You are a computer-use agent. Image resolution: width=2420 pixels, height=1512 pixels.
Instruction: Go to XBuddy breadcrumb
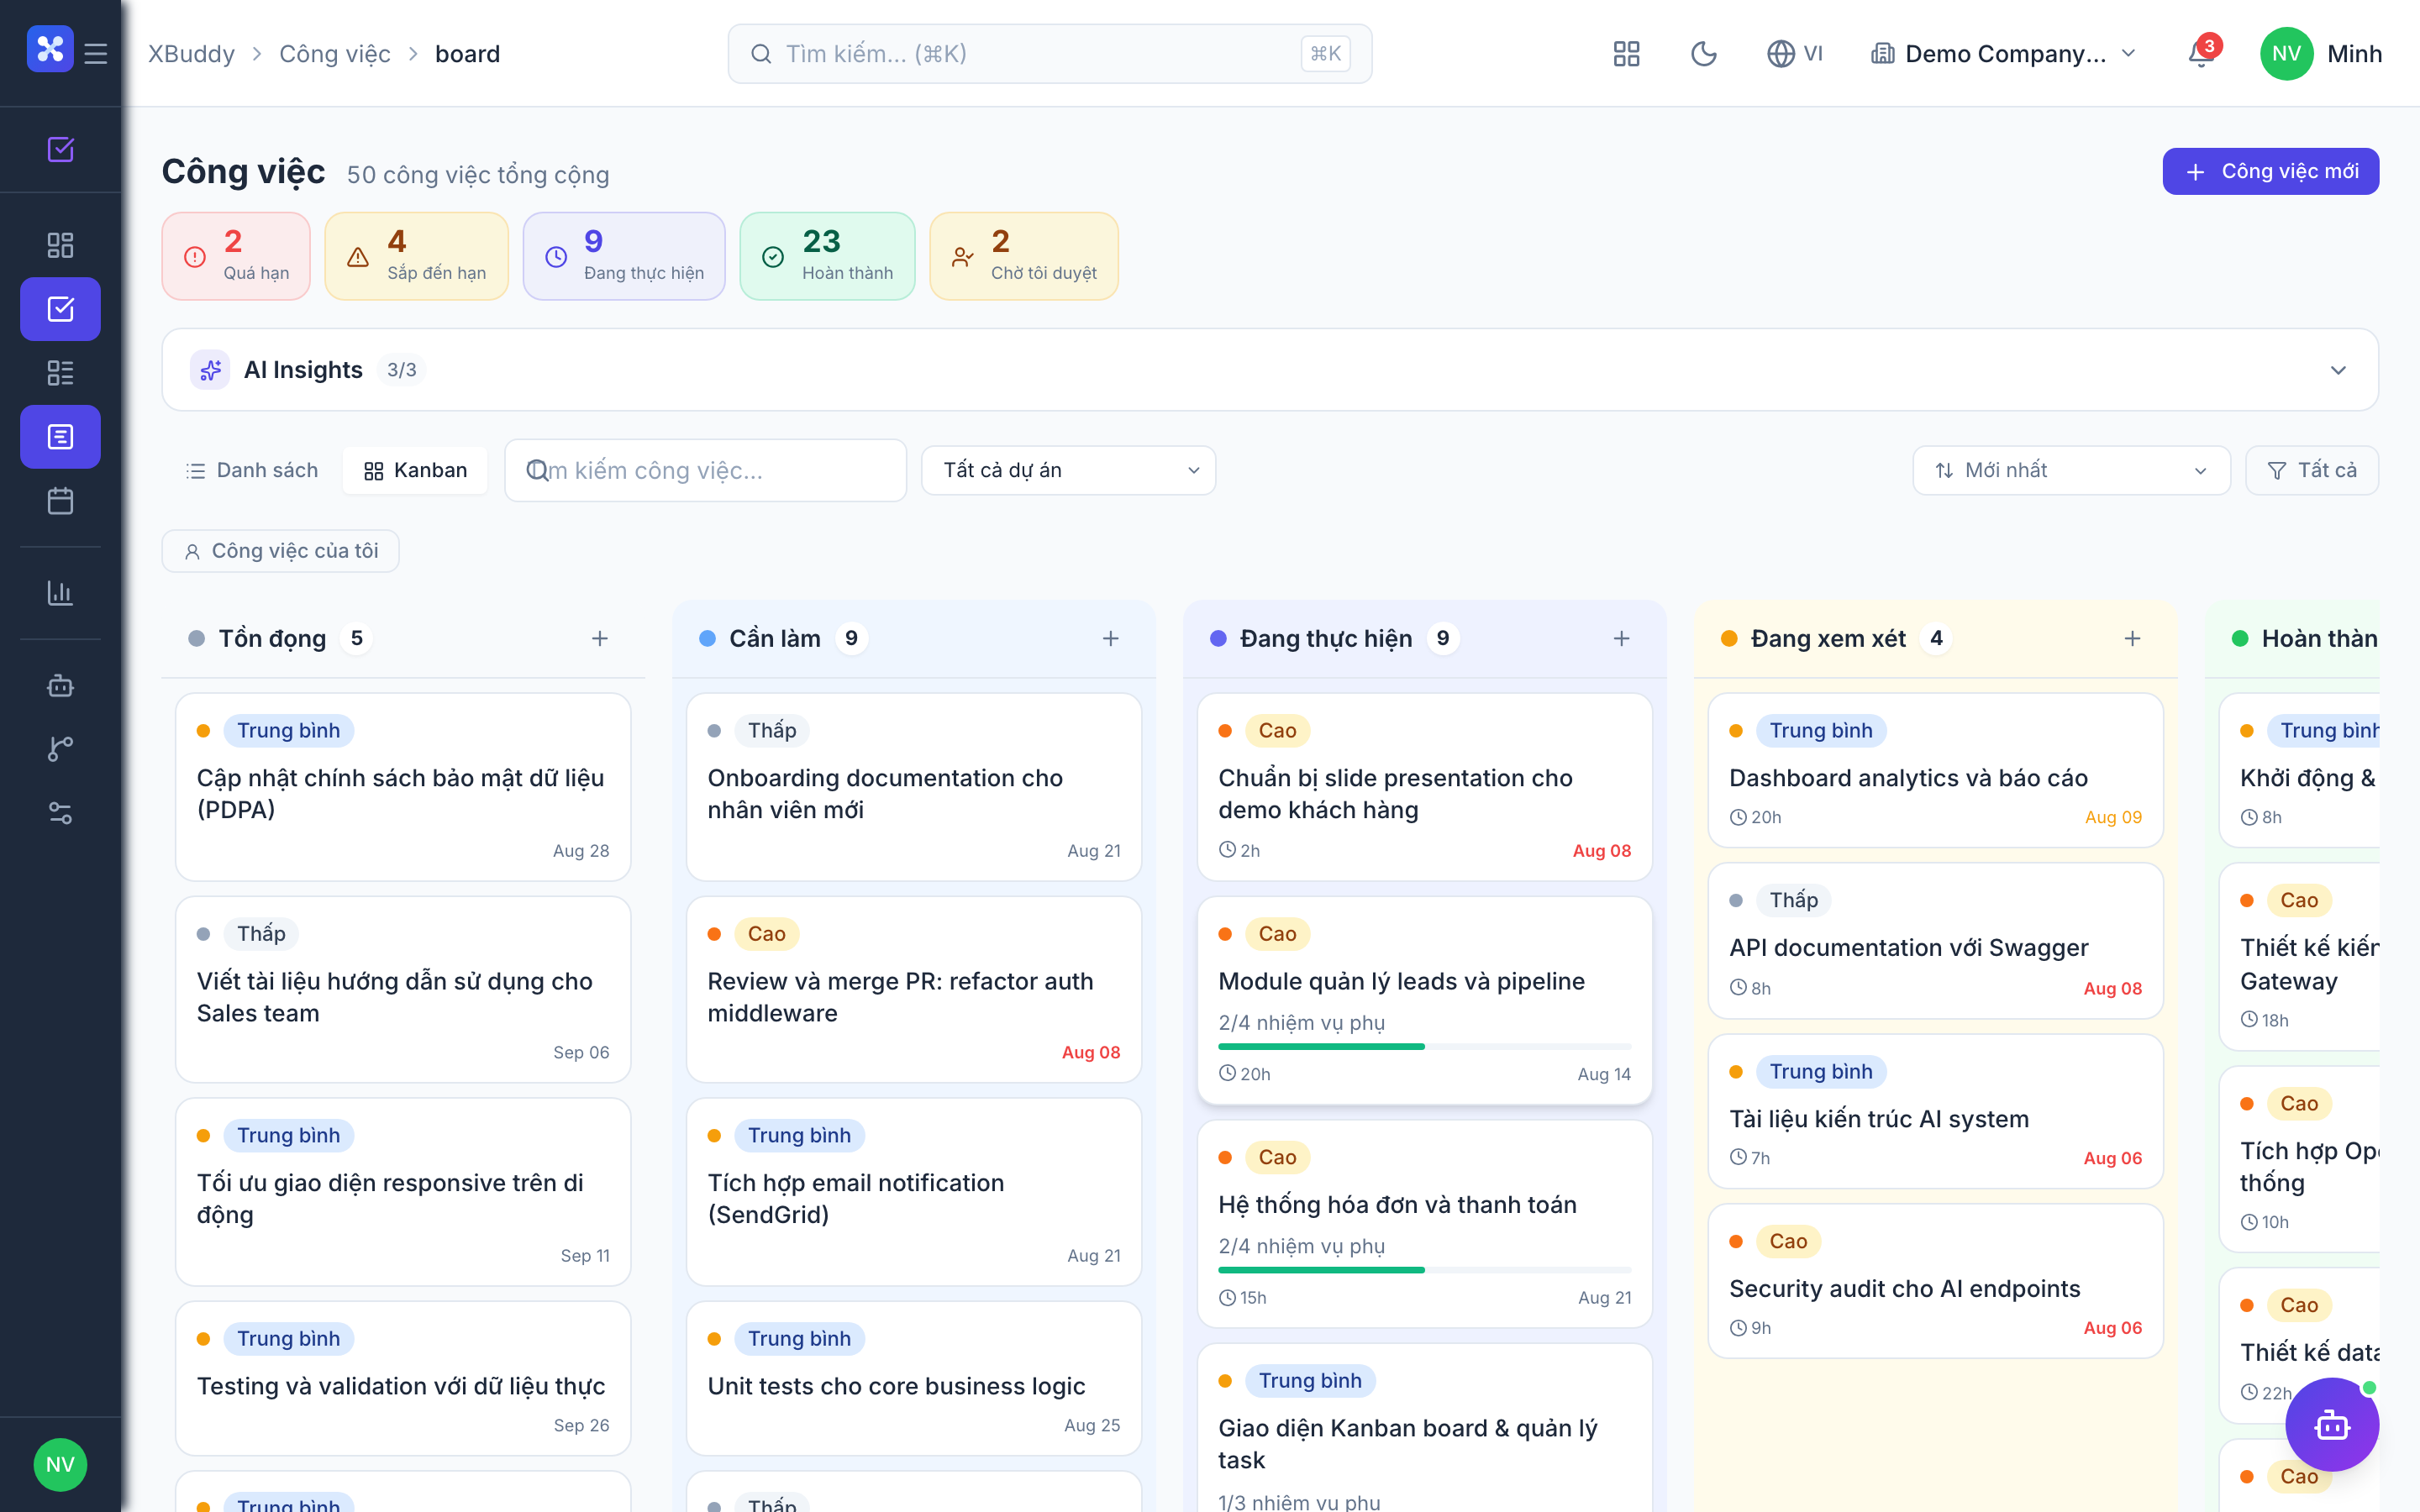point(192,54)
